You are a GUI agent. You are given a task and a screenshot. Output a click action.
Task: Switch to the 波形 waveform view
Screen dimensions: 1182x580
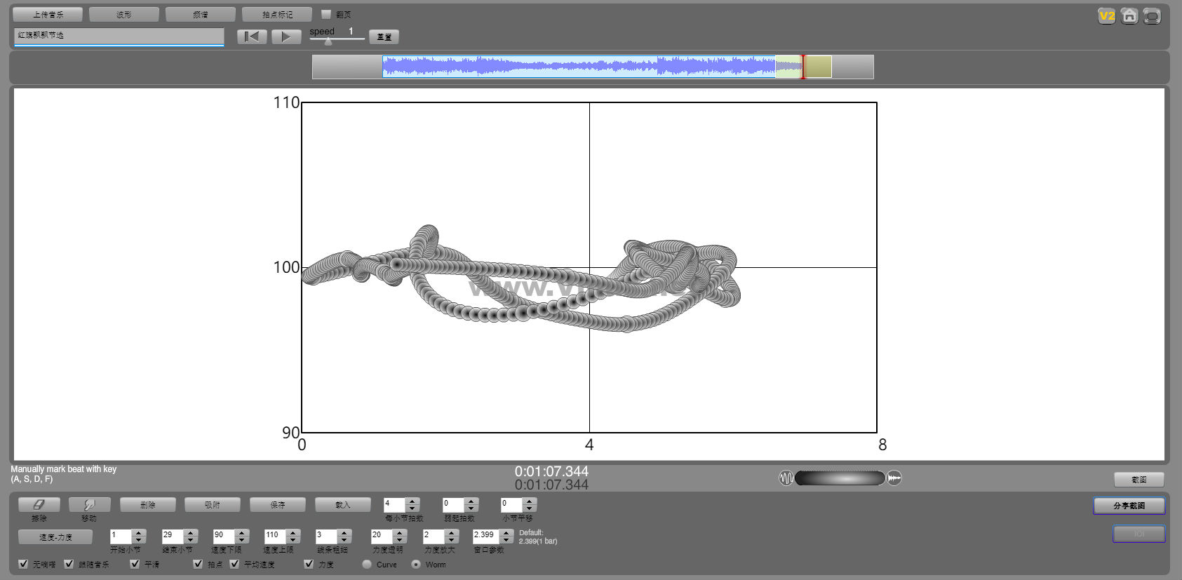click(x=124, y=14)
